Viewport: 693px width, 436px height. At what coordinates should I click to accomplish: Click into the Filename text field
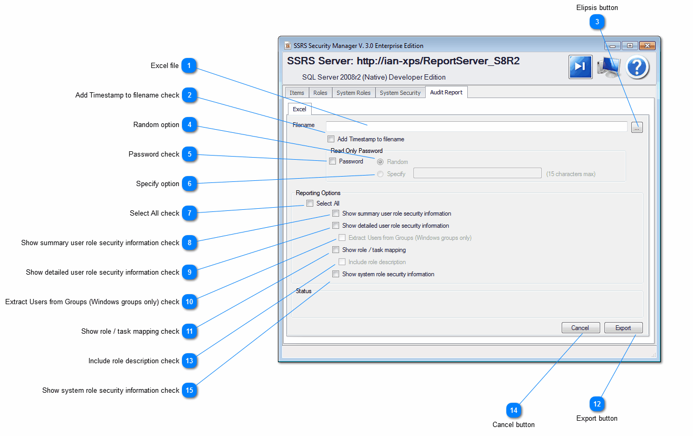(477, 127)
